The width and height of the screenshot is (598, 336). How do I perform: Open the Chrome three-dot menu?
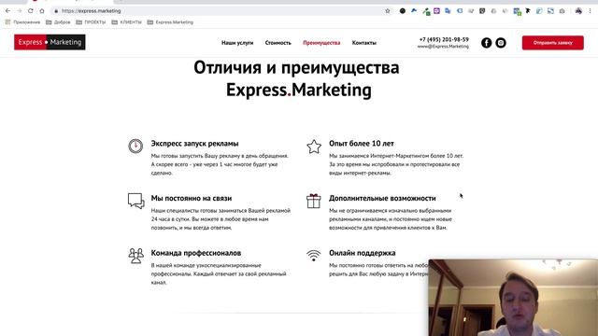(590, 11)
